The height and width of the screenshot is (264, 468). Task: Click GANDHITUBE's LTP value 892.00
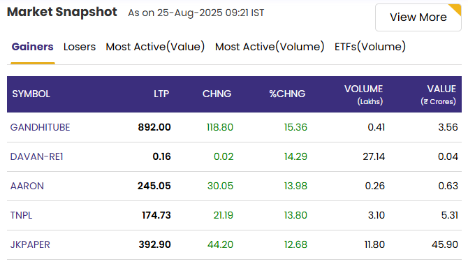point(154,127)
